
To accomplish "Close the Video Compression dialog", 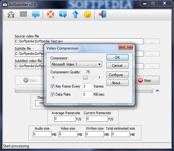I will [x=126, y=47].
